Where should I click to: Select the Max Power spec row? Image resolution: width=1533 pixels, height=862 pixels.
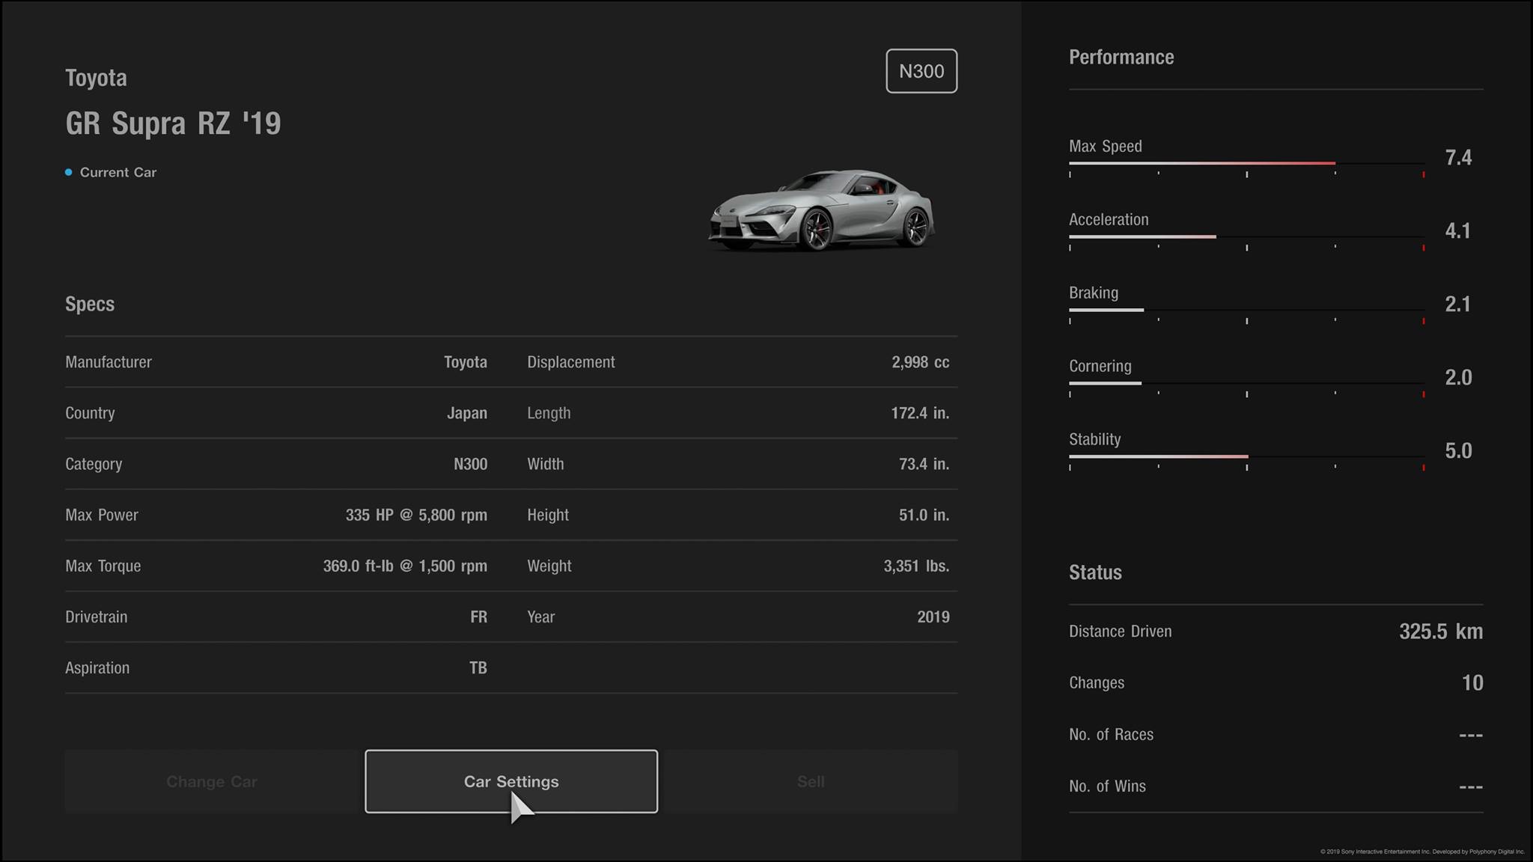[x=276, y=515]
